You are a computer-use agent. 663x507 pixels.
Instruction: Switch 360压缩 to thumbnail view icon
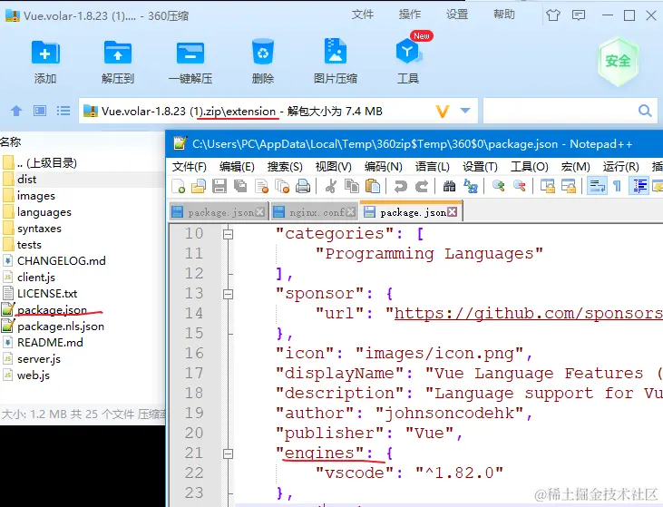tap(40, 111)
